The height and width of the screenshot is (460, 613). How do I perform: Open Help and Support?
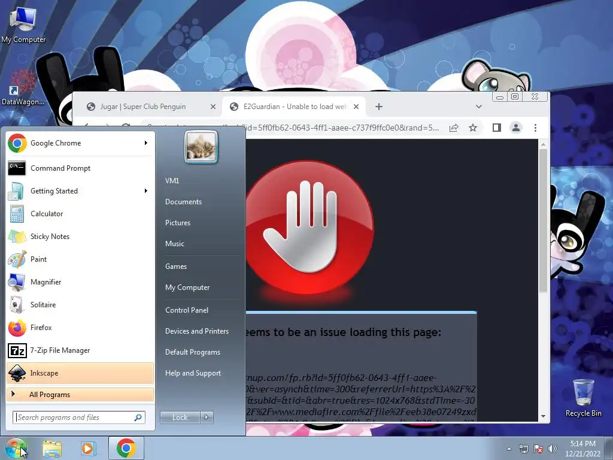click(x=193, y=373)
